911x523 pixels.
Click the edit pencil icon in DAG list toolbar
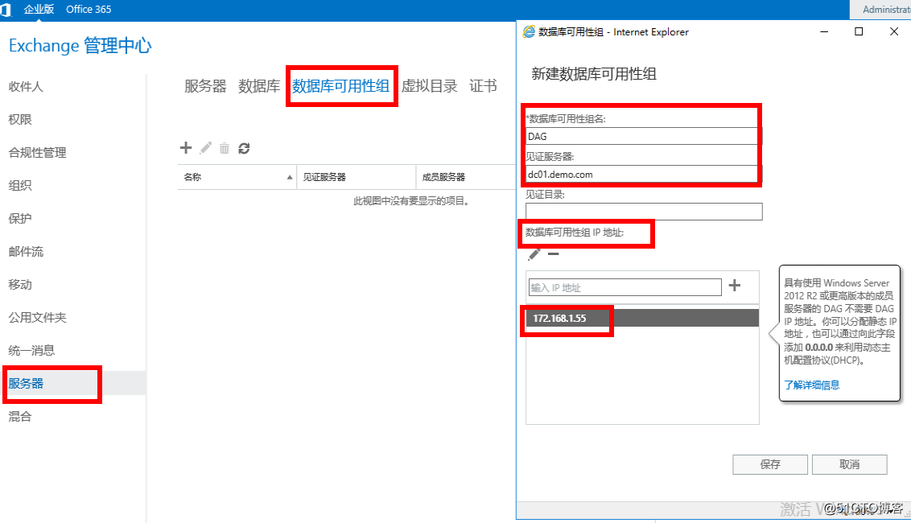206,147
